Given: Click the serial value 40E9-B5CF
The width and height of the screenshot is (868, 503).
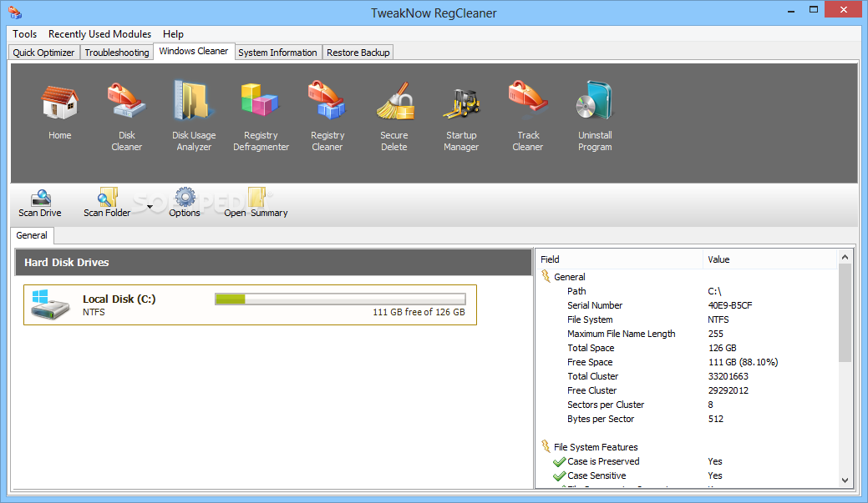Looking at the screenshot, I should pyautogui.click(x=729, y=305).
